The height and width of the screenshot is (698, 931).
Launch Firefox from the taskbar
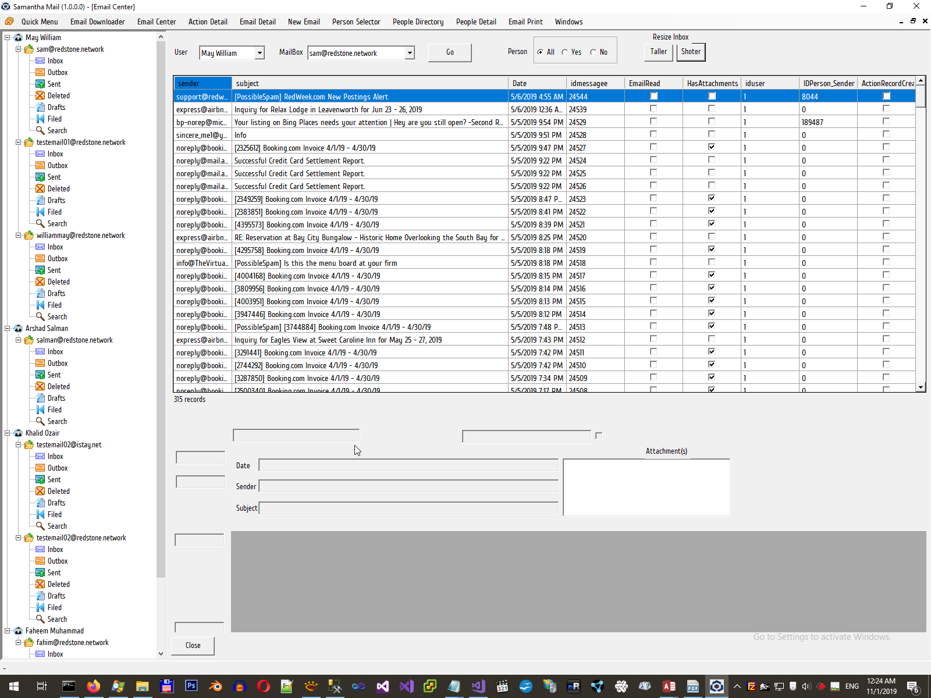pyautogui.click(x=93, y=686)
